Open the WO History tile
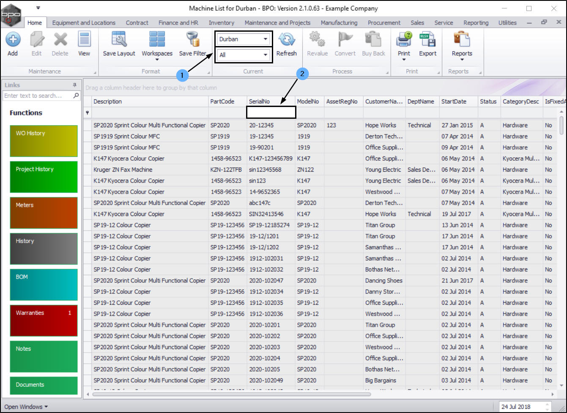Viewport: 567px width, 413px height. tap(44, 141)
